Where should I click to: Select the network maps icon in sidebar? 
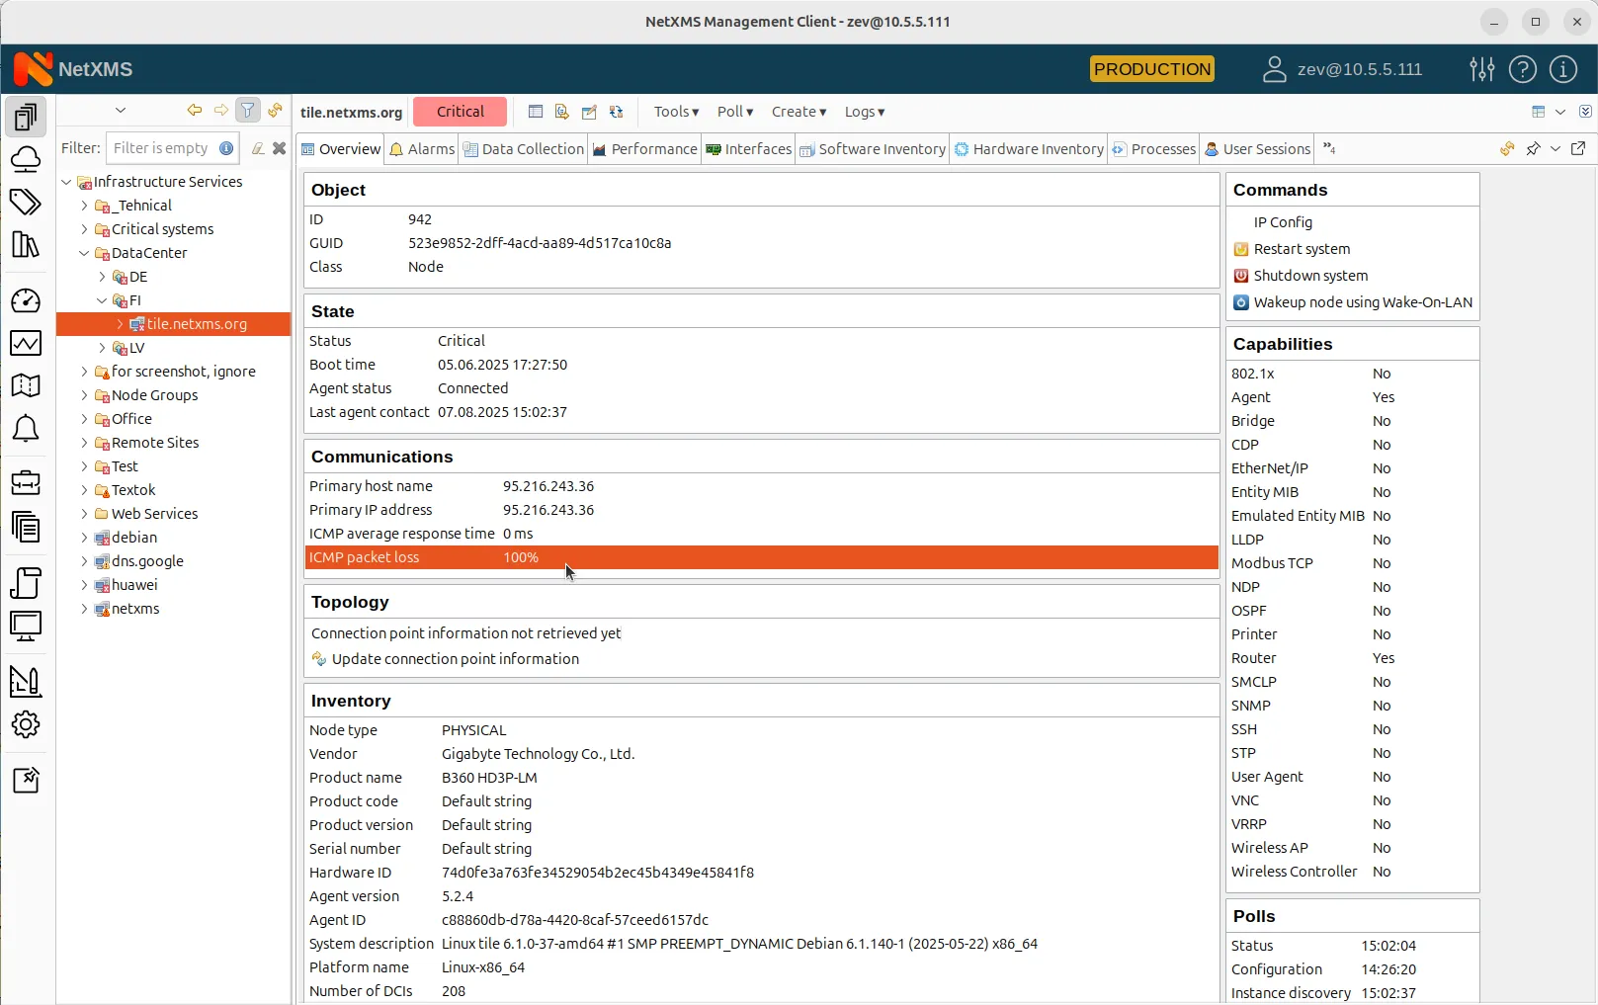(26, 385)
